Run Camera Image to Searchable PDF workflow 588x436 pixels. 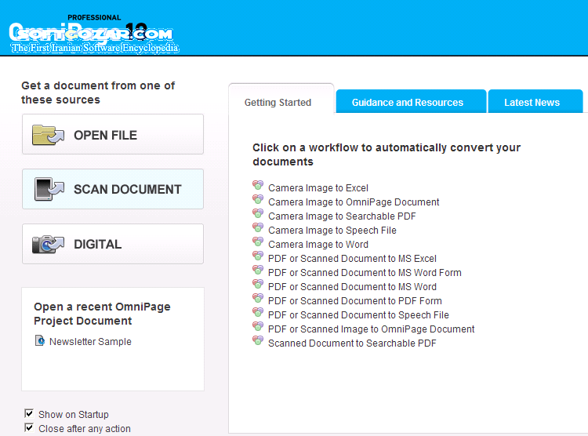pos(342,216)
